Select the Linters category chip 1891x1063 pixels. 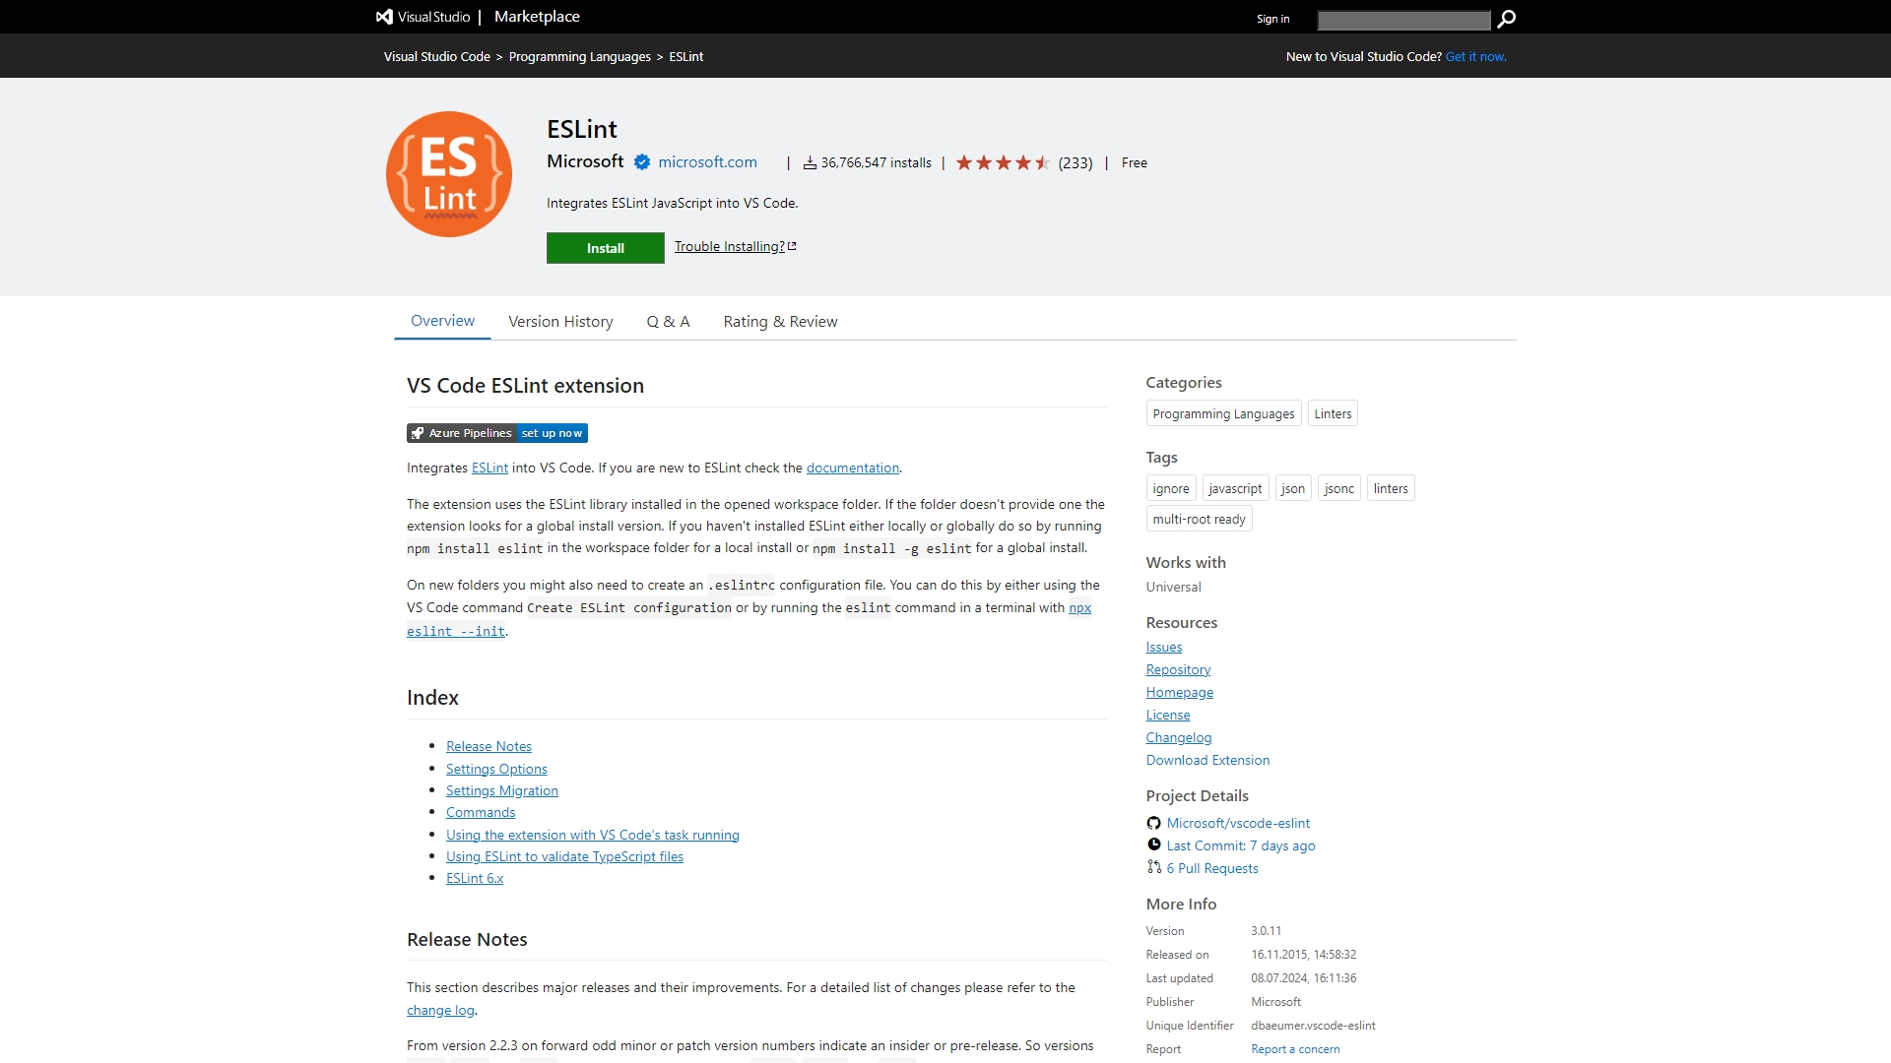click(x=1333, y=413)
